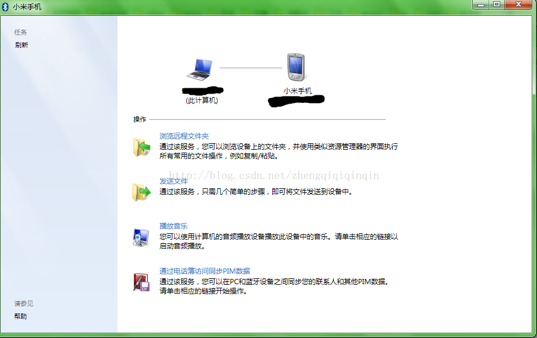Click the play music monitor icon

[141, 237]
